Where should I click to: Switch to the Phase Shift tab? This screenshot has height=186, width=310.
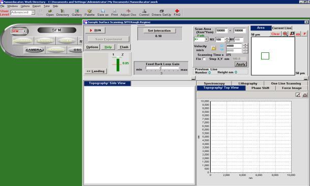pos(261,88)
